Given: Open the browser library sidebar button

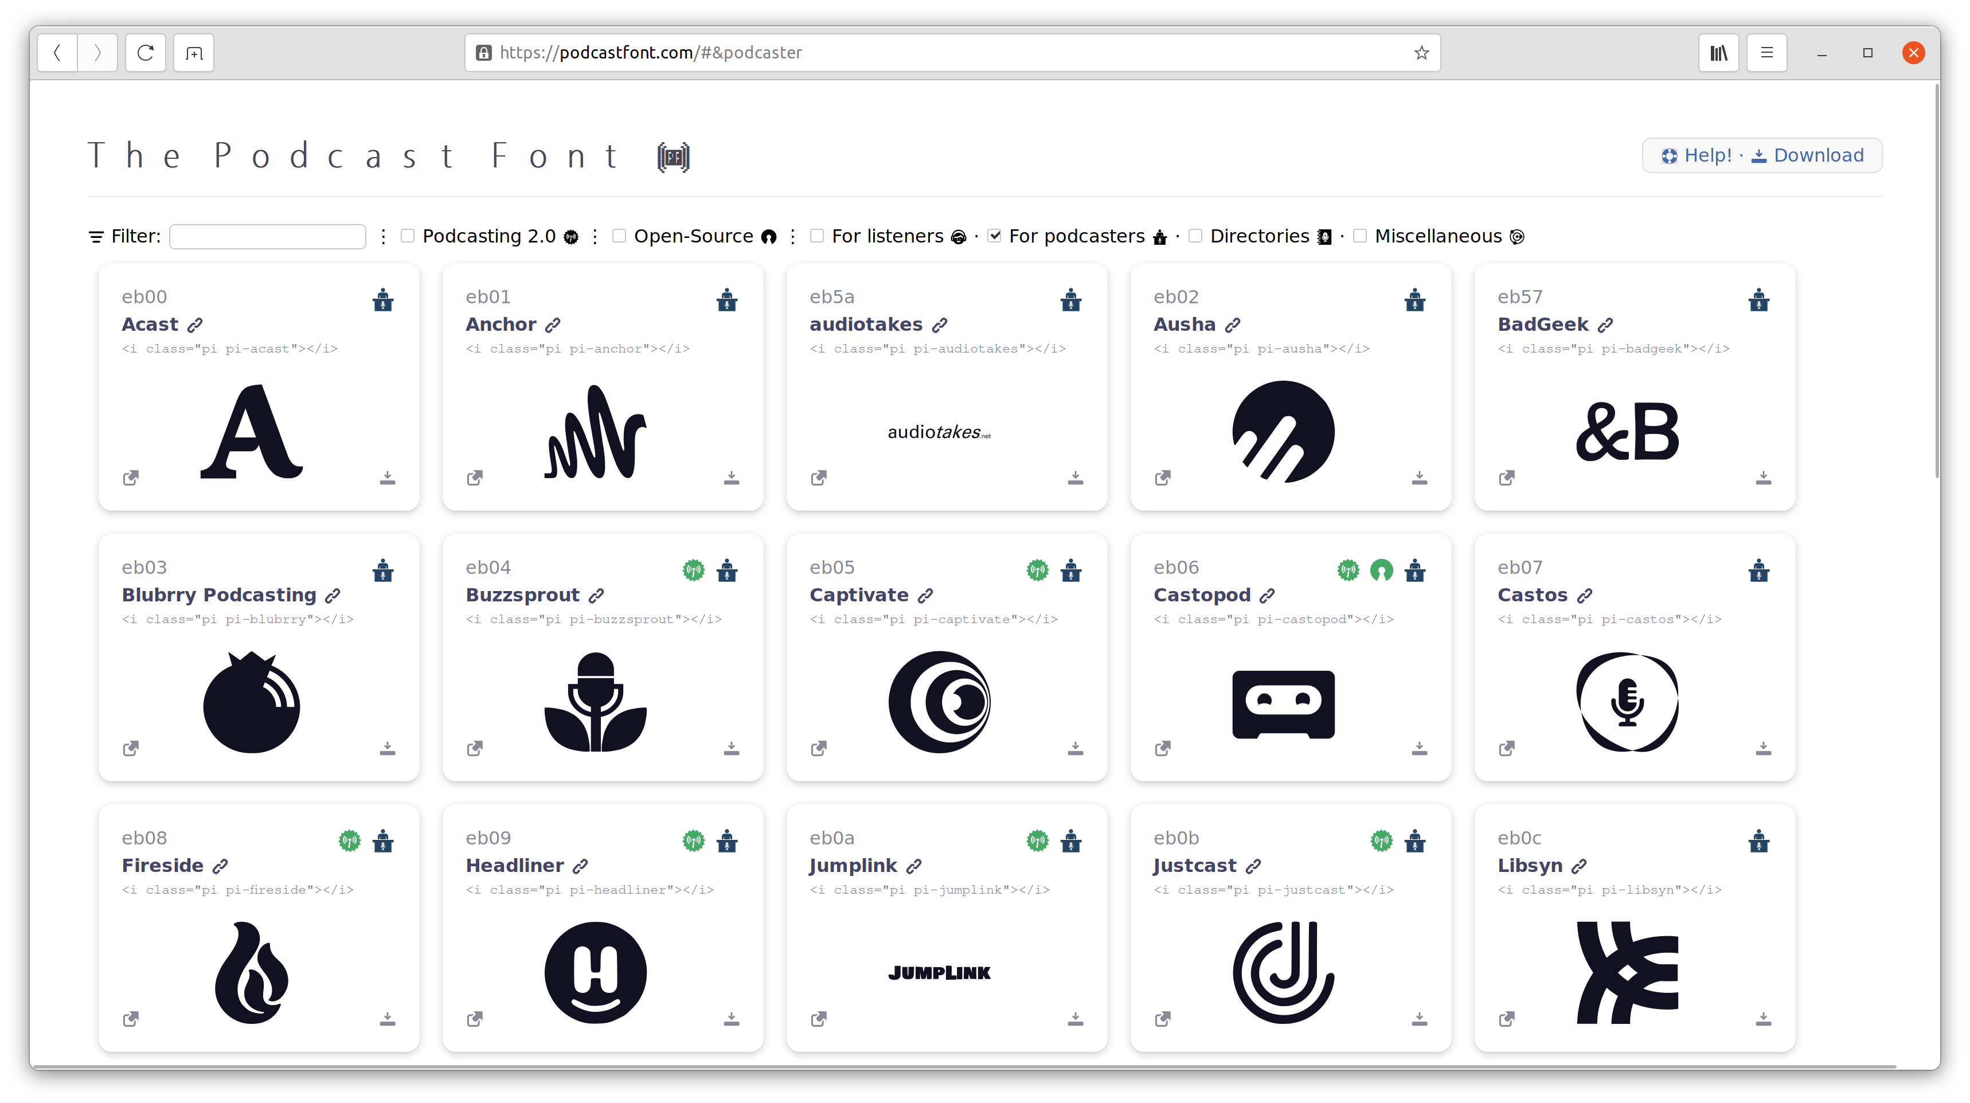Looking at the screenshot, I should click(1718, 53).
